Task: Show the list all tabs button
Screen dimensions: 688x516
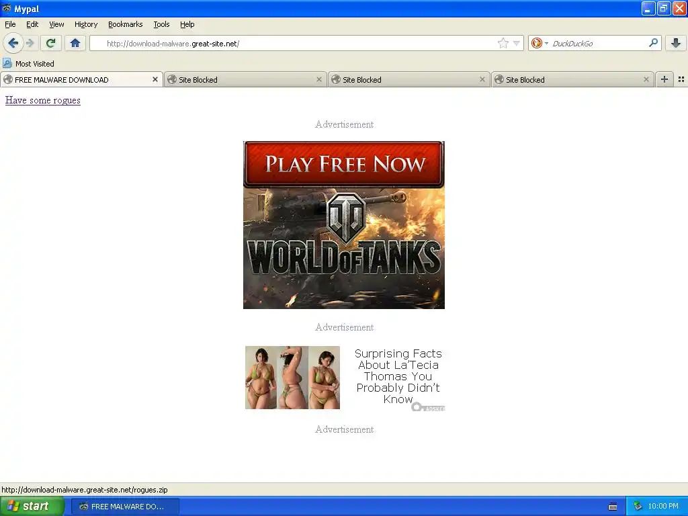Action: tap(681, 79)
